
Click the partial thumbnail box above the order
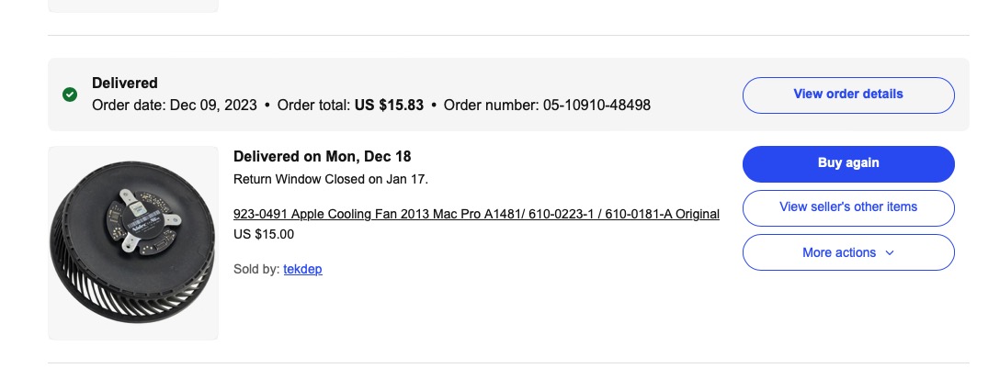pyautogui.click(x=133, y=6)
